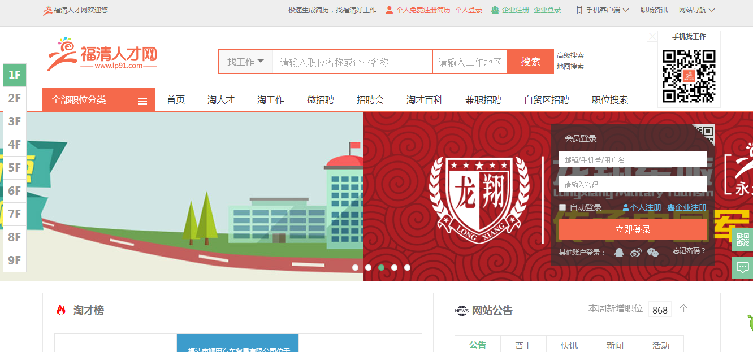The width and height of the screenshot is (753, 352).
Task: Open the green chat feedback side widget
Action: [x=742, y=267]
